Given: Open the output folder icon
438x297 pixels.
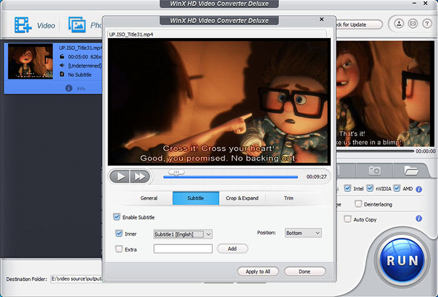Looking at the screenshot, I should (x=410, y=170).
